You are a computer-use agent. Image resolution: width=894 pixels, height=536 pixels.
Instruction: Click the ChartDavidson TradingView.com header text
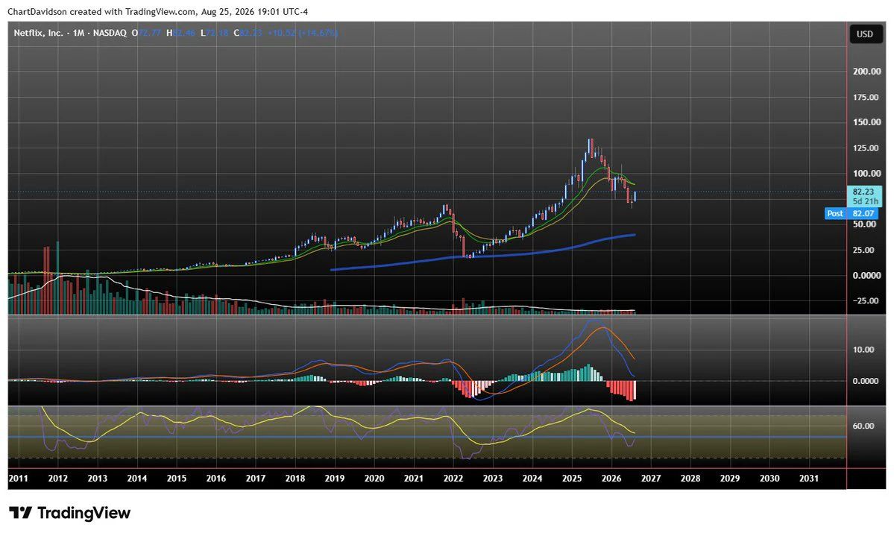coord(157,11)
